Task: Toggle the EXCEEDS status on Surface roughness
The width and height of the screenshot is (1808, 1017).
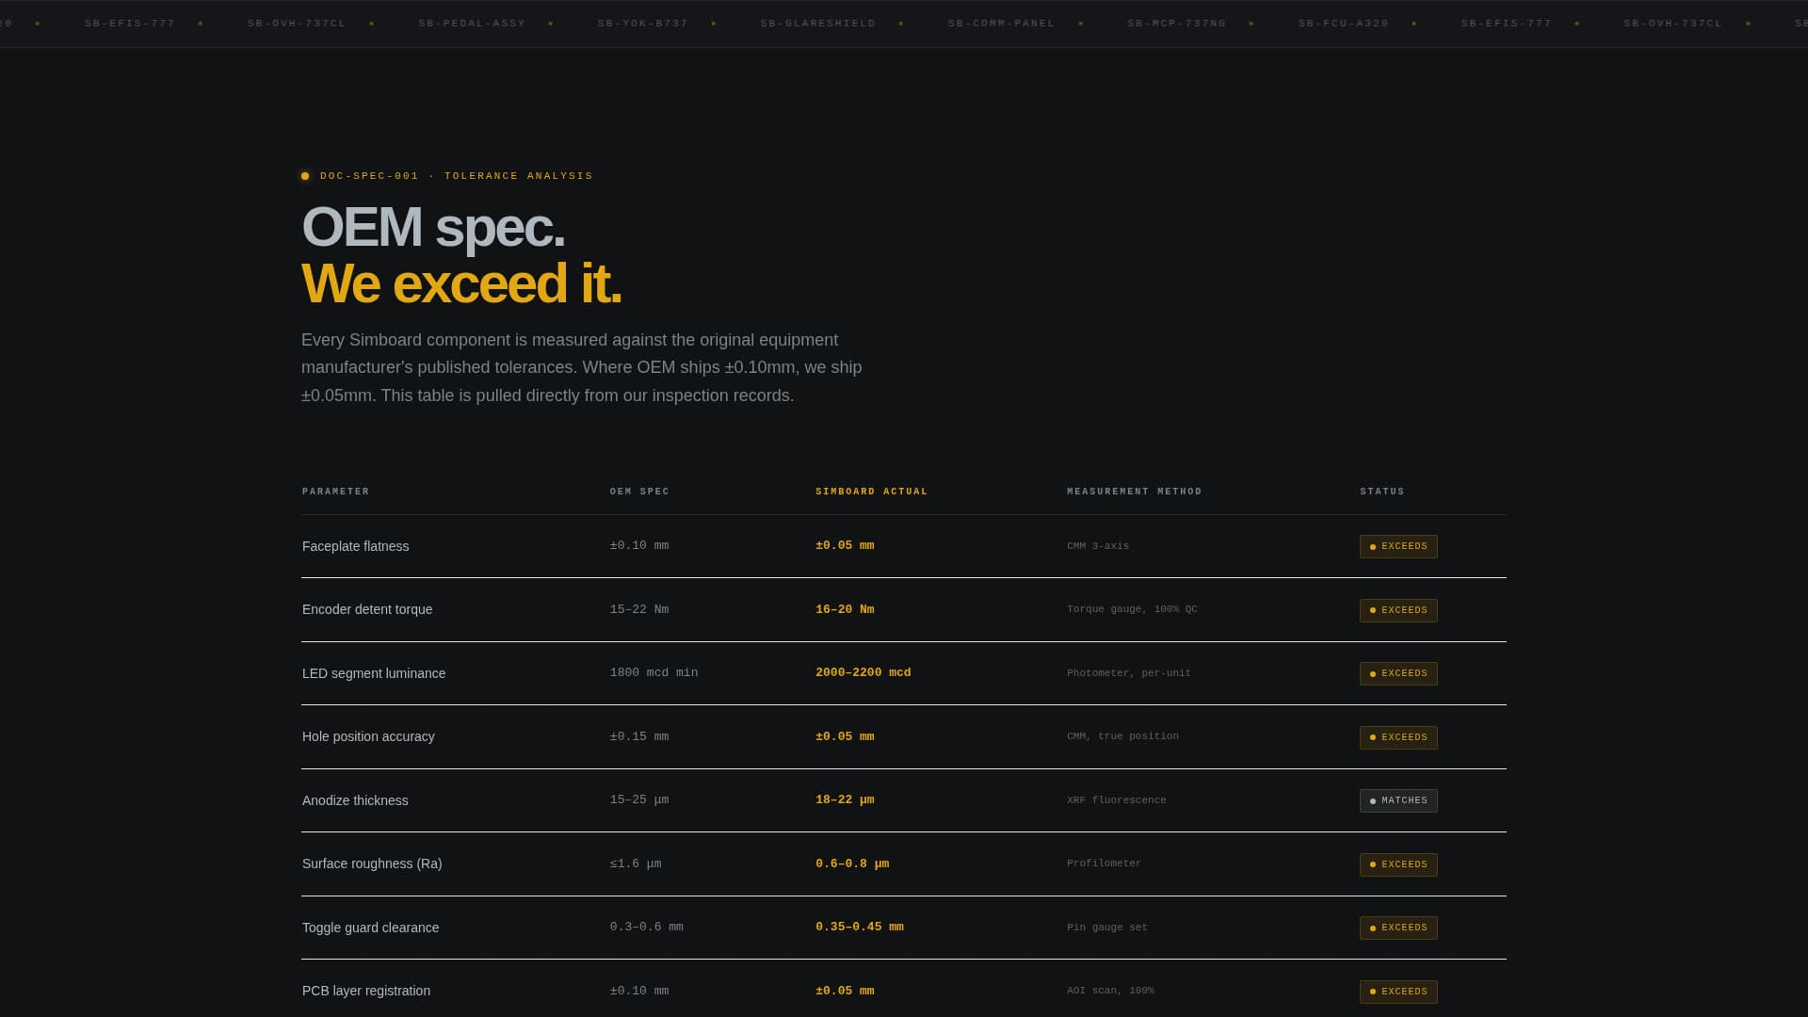Action: pos(1398,864)
